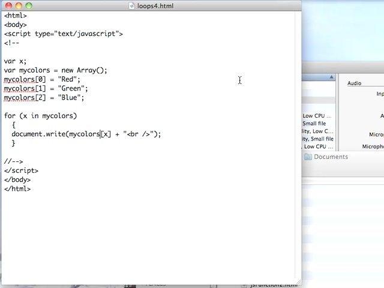The height and width of the screenshot is (288, 384).
Task: Click the "</script>" closing tag line
Action: (21, 170)
